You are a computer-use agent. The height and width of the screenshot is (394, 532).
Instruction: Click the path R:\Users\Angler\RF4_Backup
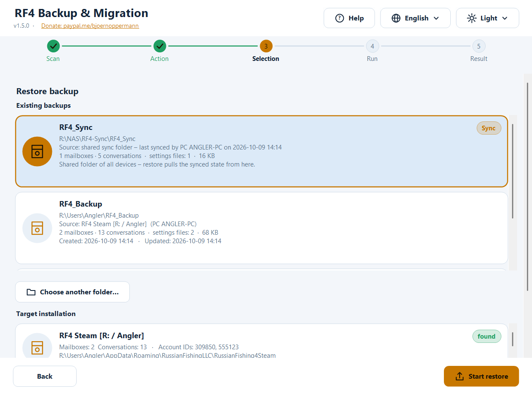pyautogui.click(x=99, y=216)
